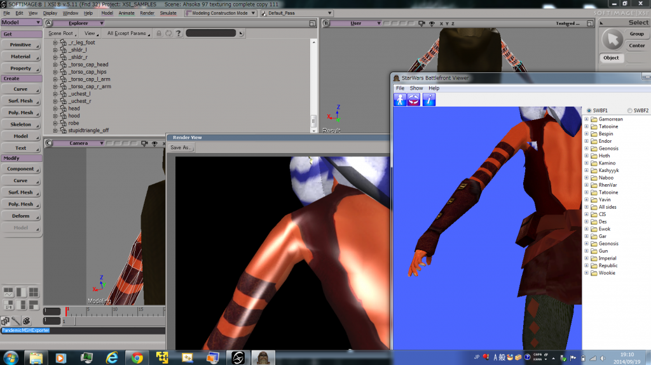Open the File menu in XSI

click(6, 13)
